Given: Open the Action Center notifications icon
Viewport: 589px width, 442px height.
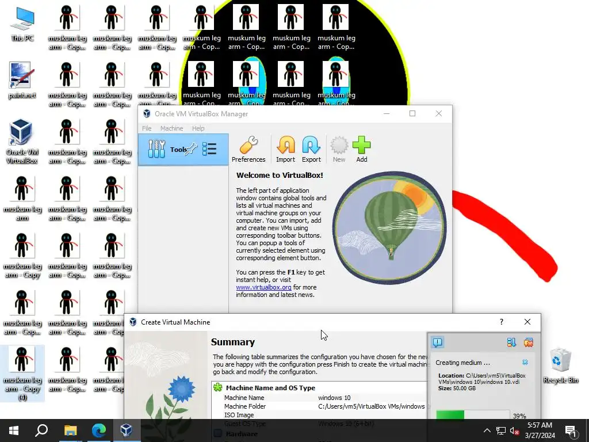Looking at the screenshot, I should tap(571, 430).
